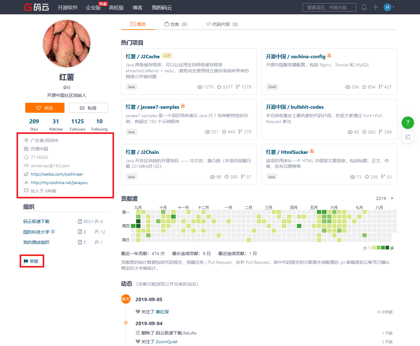This screenshot has height=346, width=420.
Task: Click the 红薯 profile avatar image
Action: pyautogui.click(x=66, y=44)
